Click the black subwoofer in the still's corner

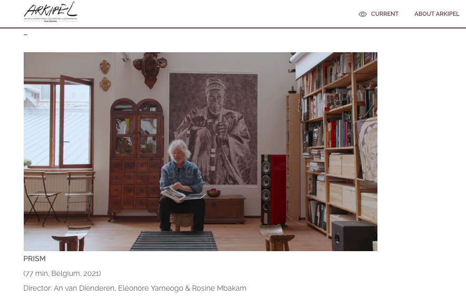[x=353, y=236]
